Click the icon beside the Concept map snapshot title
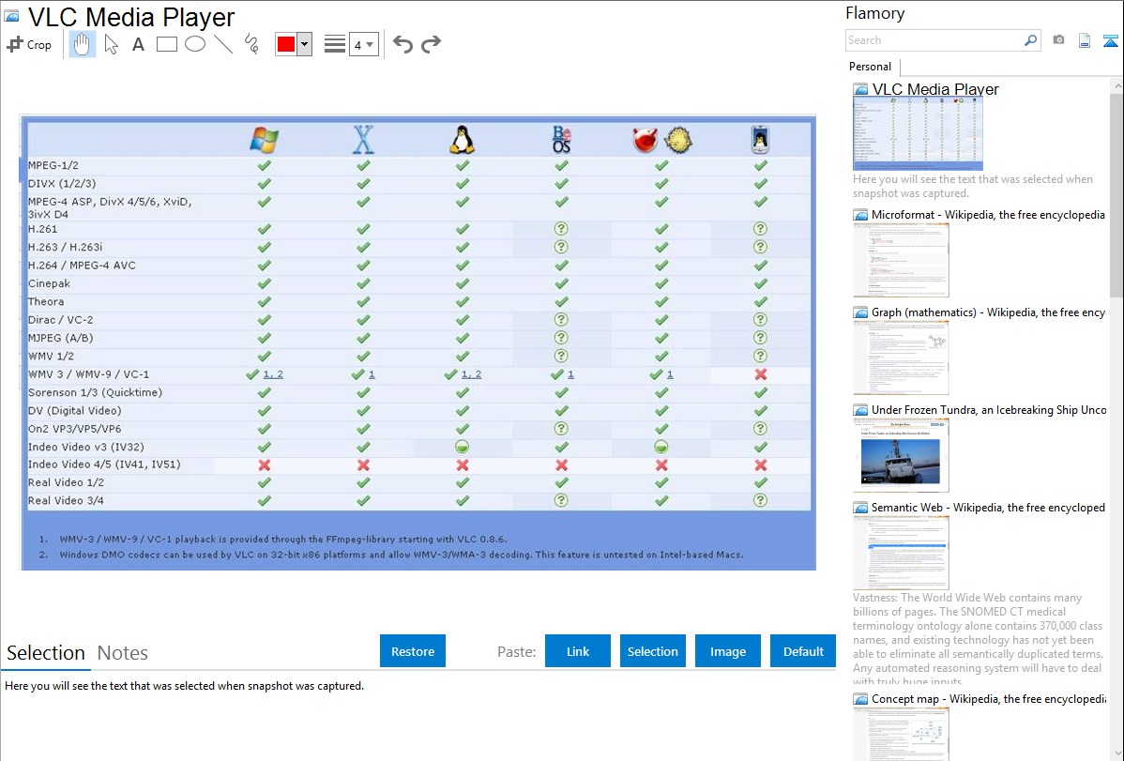1124x761 pixels. point(860,698)
